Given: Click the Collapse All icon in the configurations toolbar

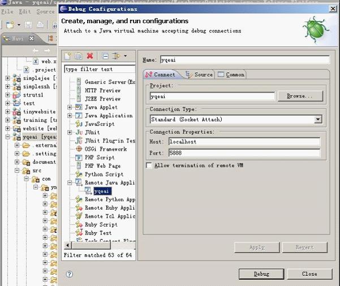Looking at the screenshot, I should tap(105, 55).
